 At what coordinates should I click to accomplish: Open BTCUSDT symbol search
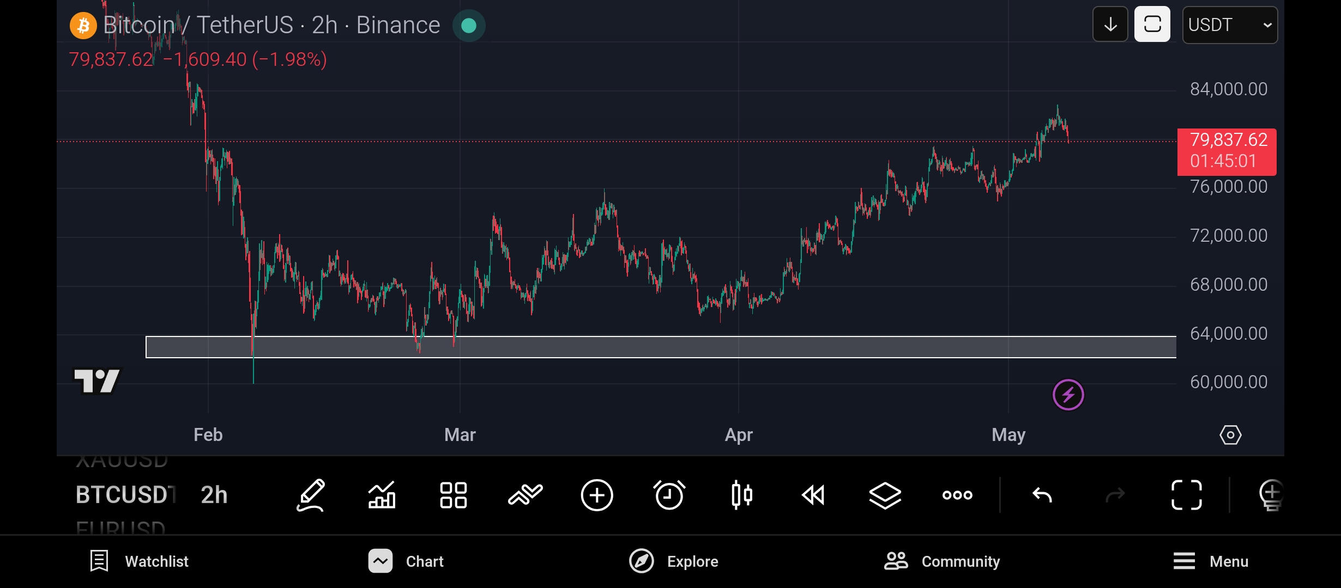pyautogui.click(x=125, y=495)
